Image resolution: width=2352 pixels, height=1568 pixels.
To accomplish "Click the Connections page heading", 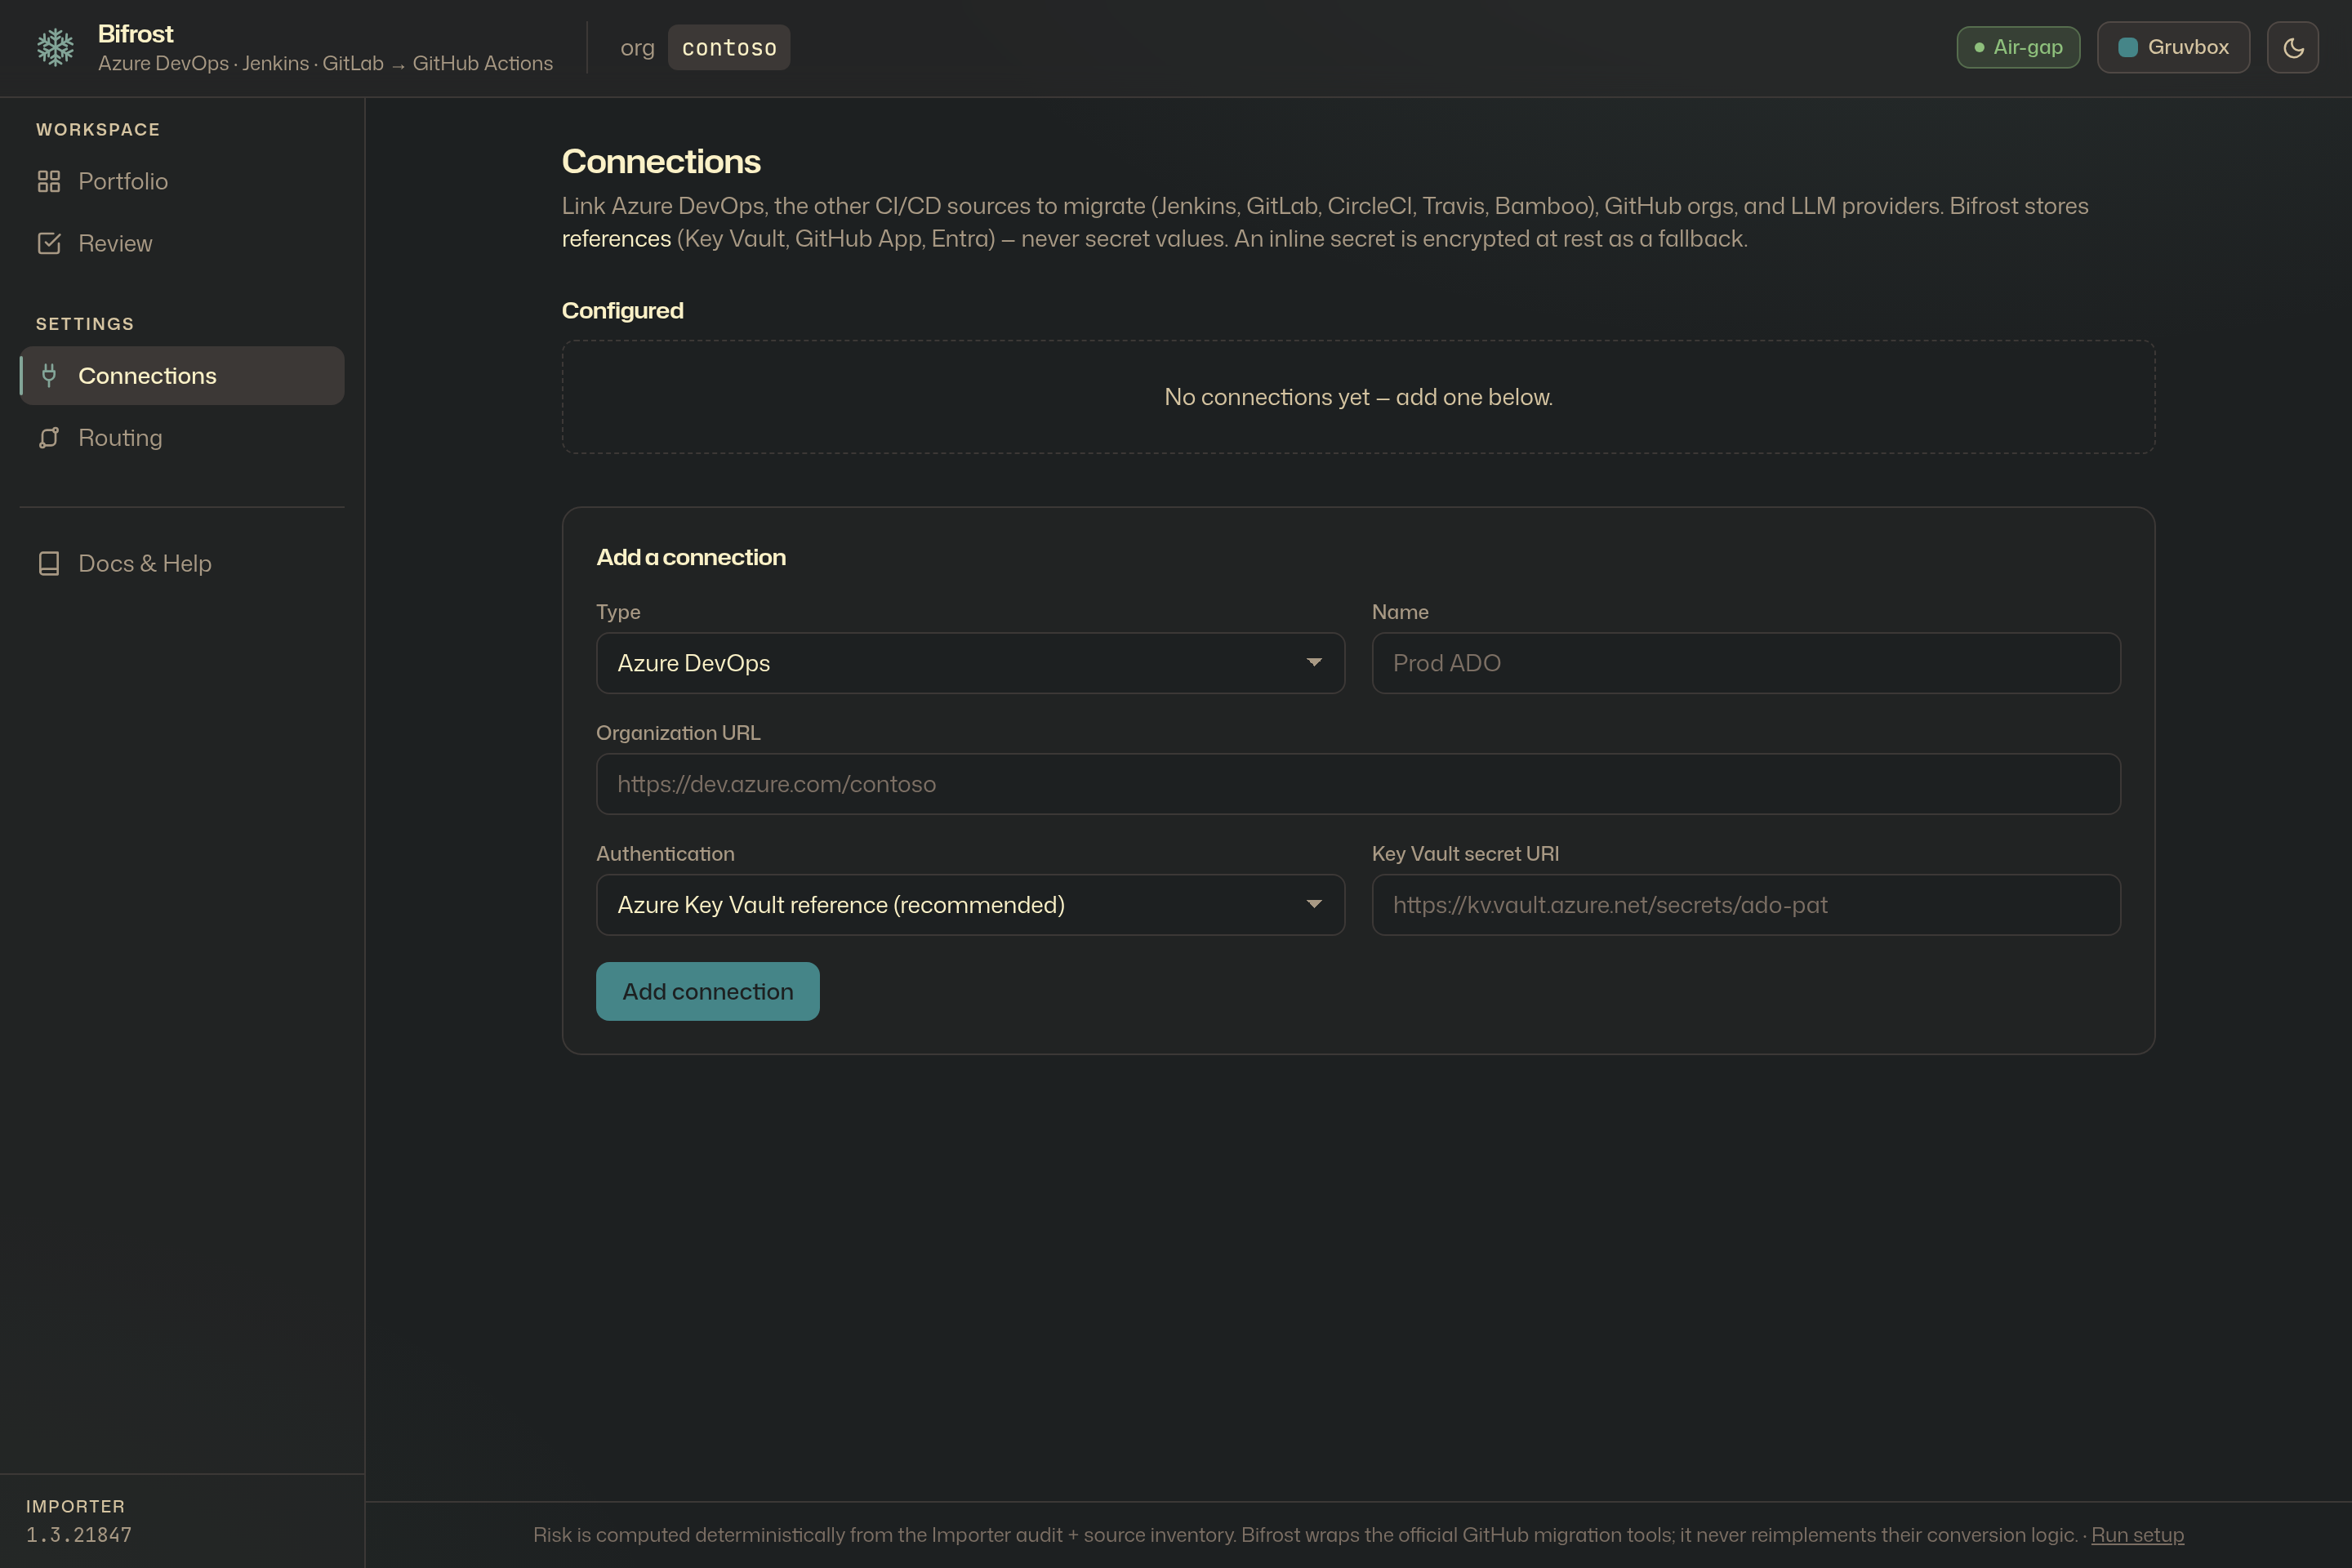I will click(661, 161).
